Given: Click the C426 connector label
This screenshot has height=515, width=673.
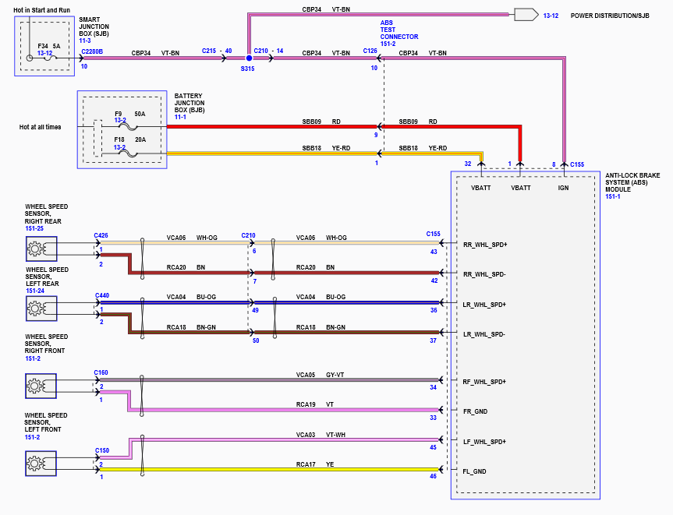Looking at the screenshot, I should [101, 235].
